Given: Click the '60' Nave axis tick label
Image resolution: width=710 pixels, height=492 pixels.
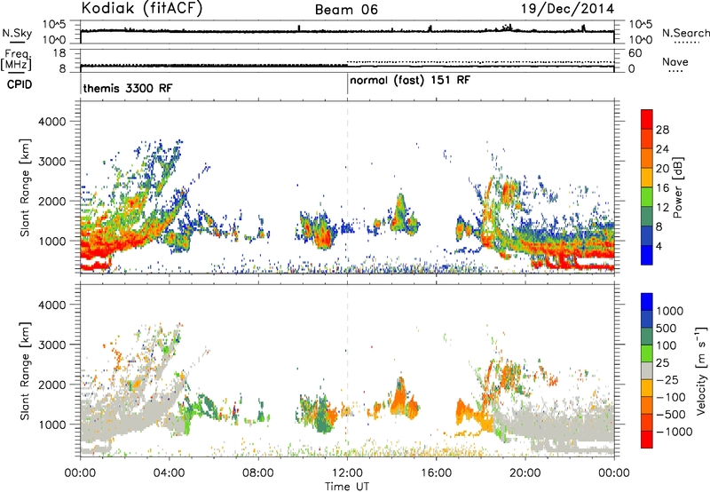Looking at the screenshot, I should click(x=635, y=53).
